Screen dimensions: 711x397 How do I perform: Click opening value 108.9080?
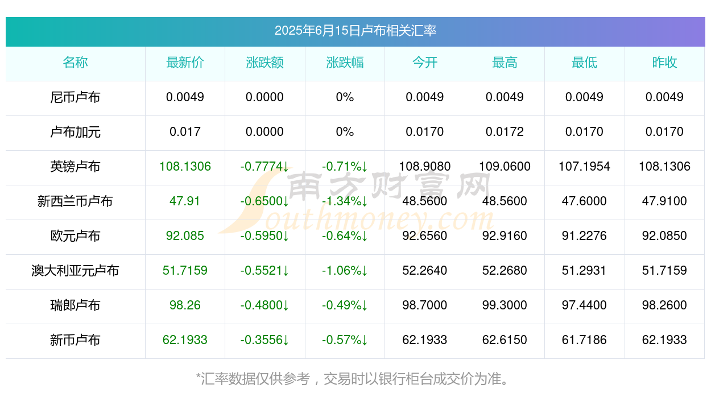[425, 167]
